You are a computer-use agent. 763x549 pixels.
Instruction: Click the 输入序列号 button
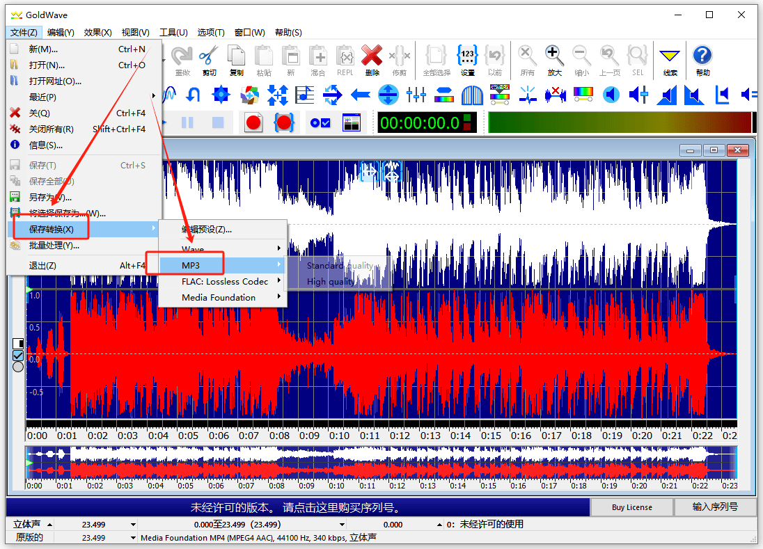tap(715, 507)
